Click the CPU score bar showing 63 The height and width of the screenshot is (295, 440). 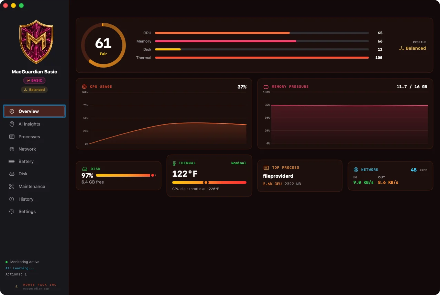point(262,33)
